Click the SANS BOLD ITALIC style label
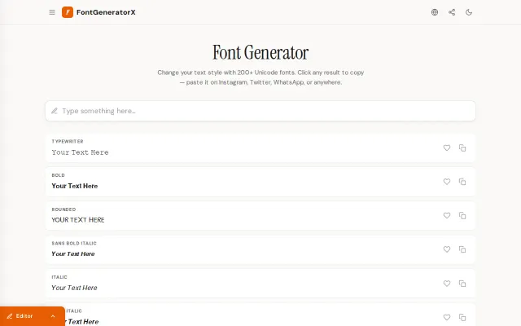 74,243
